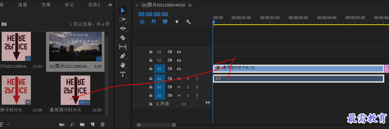Target track A3 header label
The height and width of the screenshot is (129, 389).
[159, 95]
